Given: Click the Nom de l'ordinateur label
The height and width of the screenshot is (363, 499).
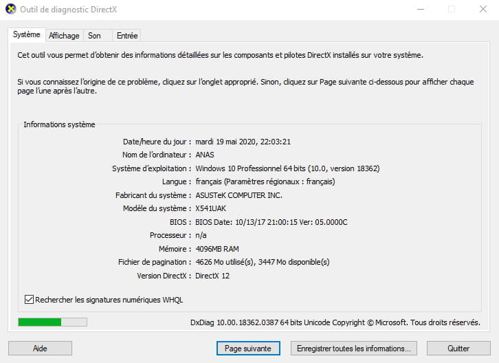Looking at the screenshot, I should pos(157,155).
